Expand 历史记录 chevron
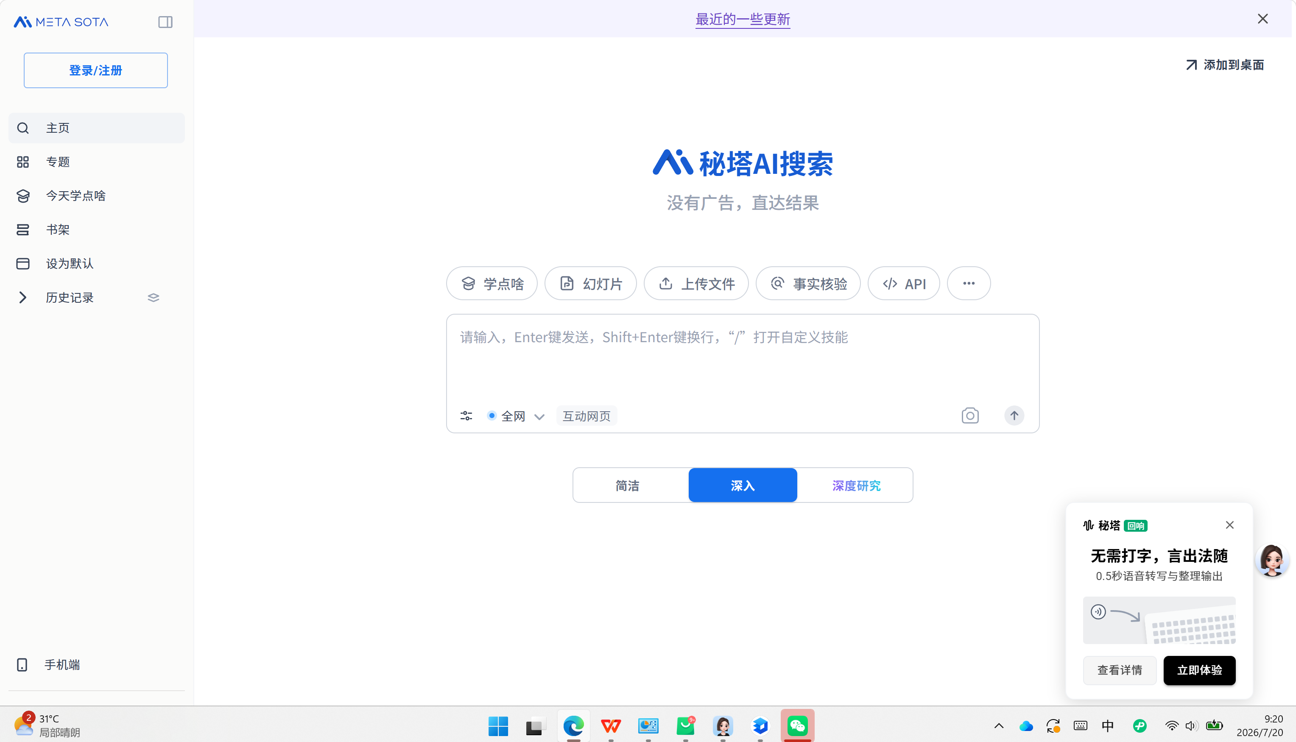The height and width of the screenshot is (742, 1296). tap(22, 298)
